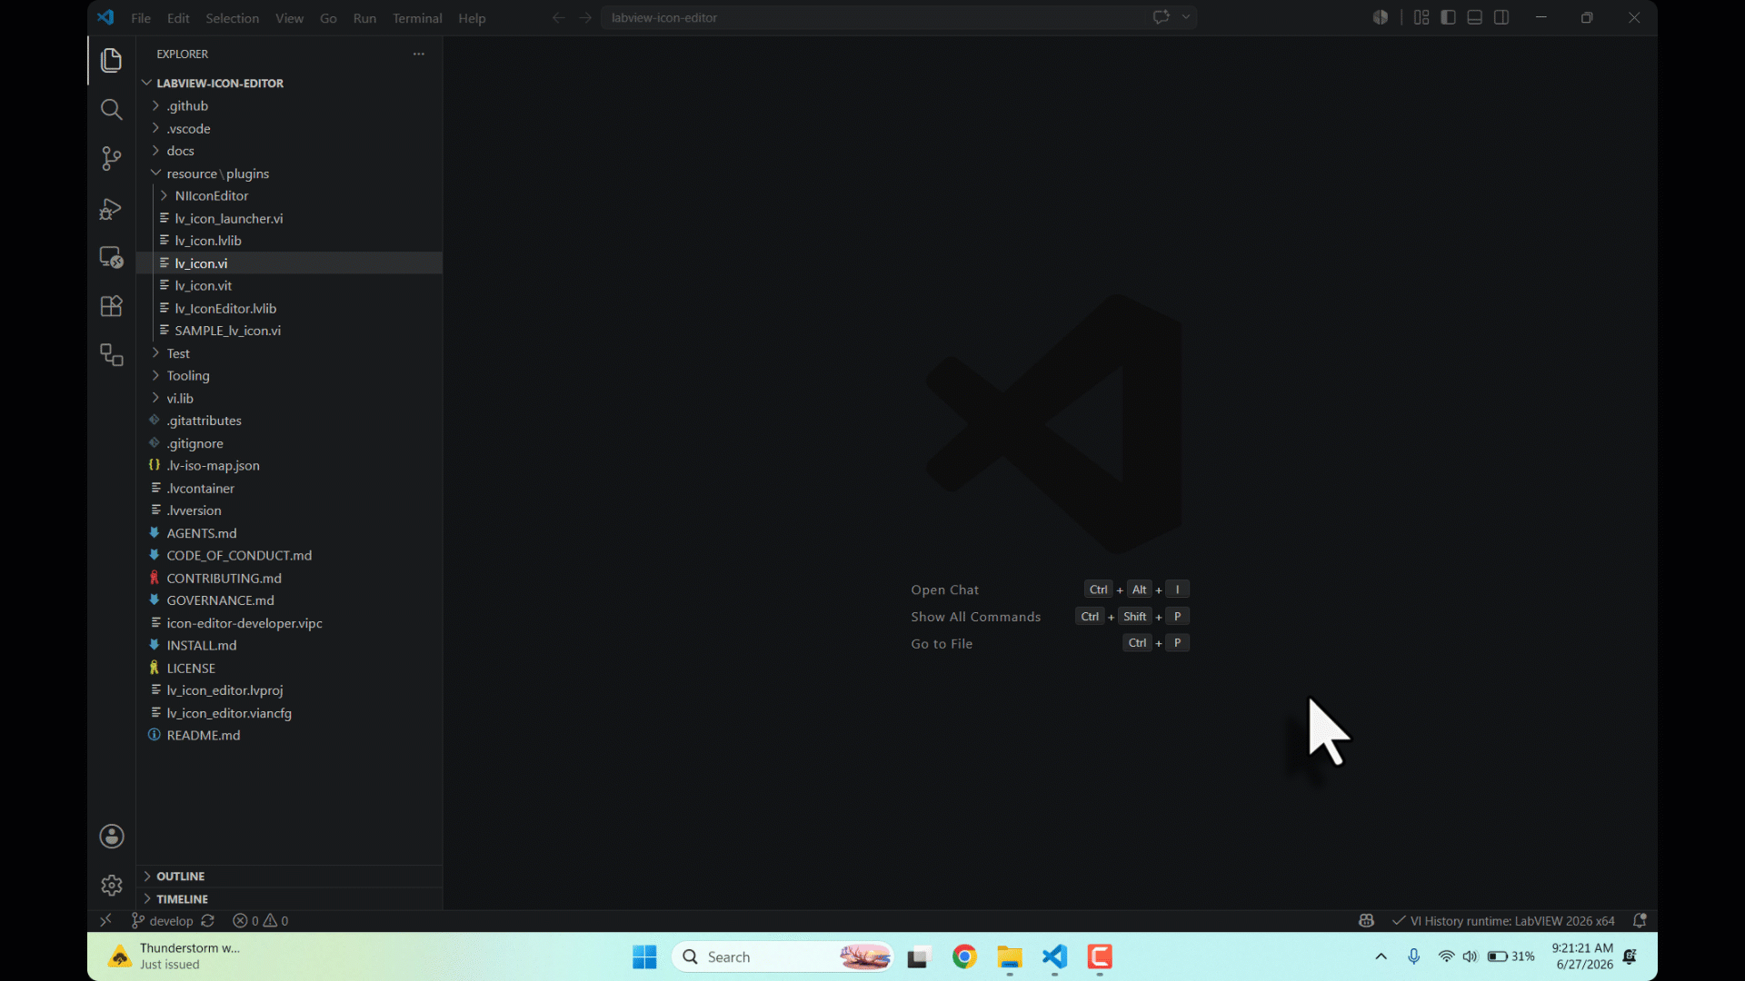
Task: Open the Search view in activity bar
Action: [x=111, y=110]
